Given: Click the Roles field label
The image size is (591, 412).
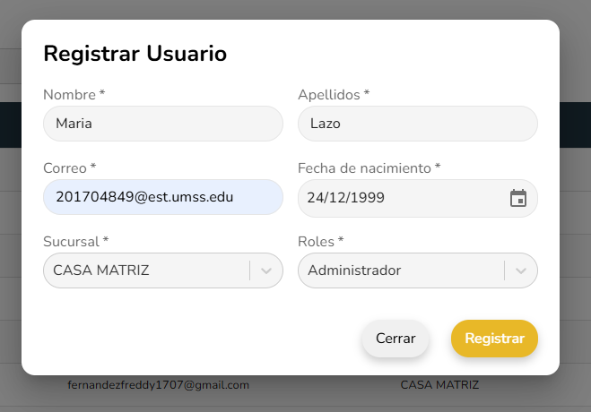Looking at the screenshot, I should [x=320, y=242].
